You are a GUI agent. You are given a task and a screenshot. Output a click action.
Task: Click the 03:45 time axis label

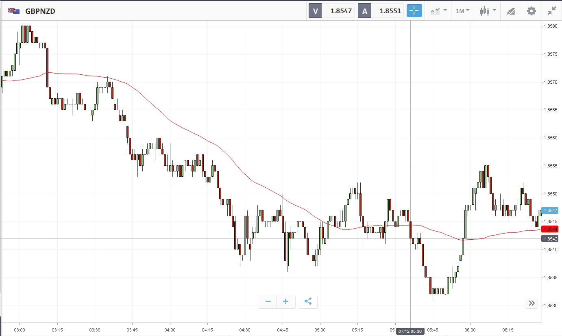tap(132, 330)
